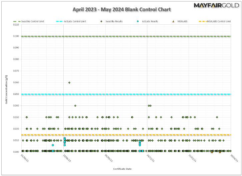Click the green dashed legend swatch for Swastika Control Limit
This screenshot has height=176, width=242.
[x=17, y=21]
